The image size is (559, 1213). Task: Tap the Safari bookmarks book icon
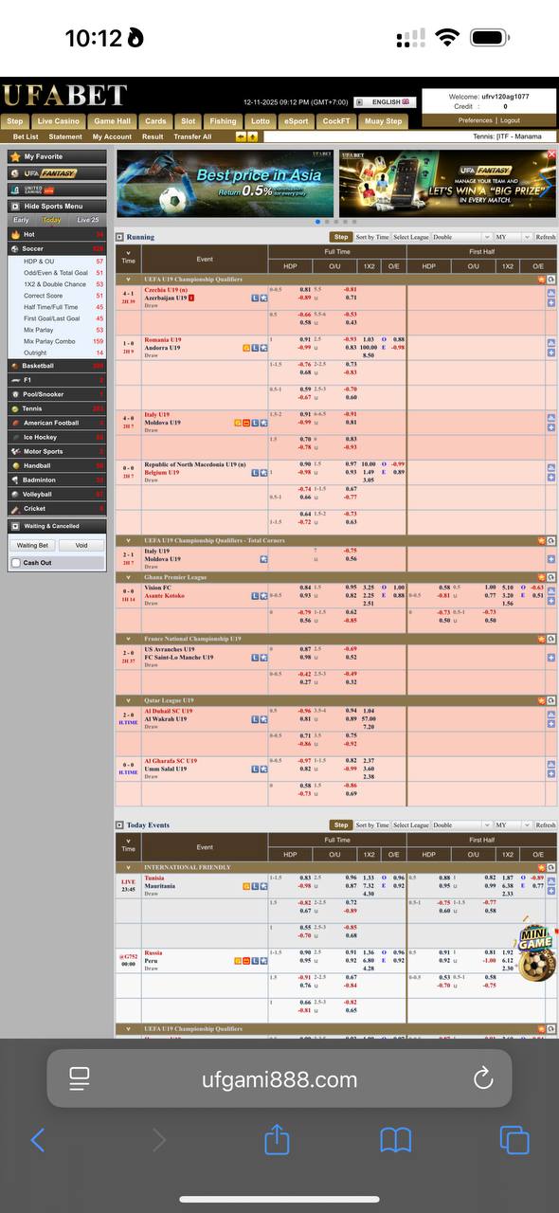coord(396,1140)
